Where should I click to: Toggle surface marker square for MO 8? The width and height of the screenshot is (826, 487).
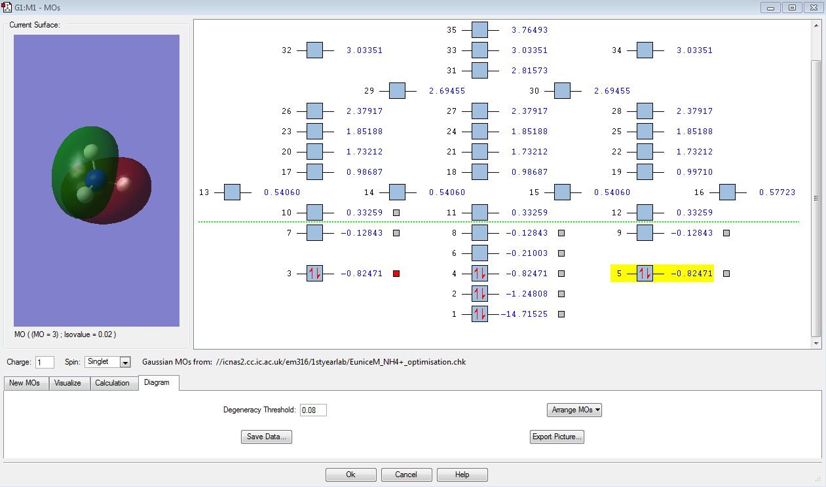tap(561, 233)
